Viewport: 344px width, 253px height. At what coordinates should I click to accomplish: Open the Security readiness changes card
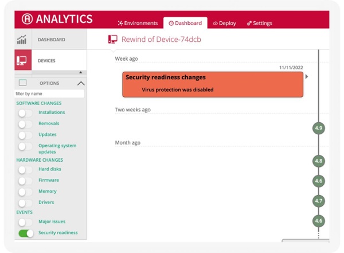coord(213,84)
